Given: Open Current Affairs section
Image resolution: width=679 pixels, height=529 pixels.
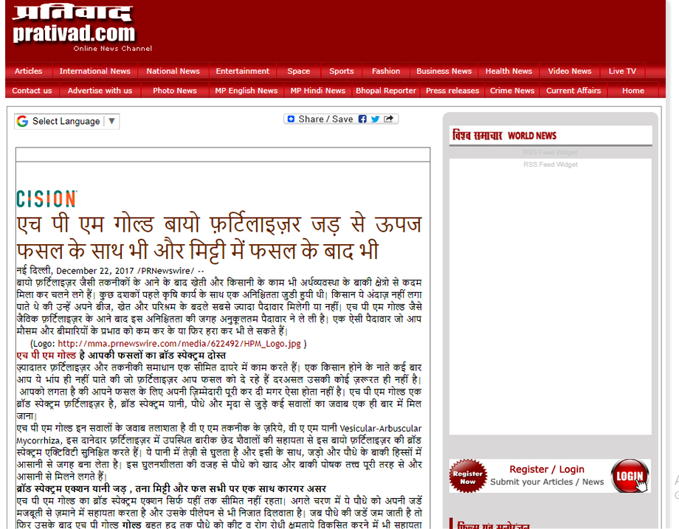Looking at the screenshot, I should click(573, 91).
